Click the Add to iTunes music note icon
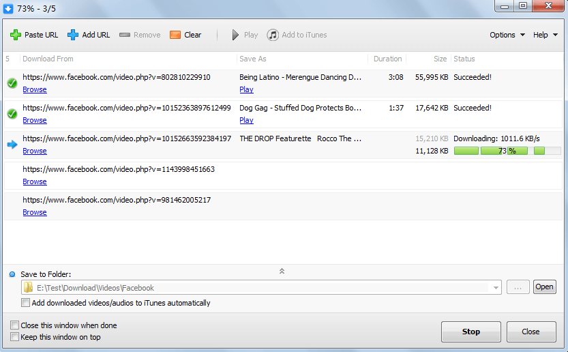568x352 pixels. (273, 35)
